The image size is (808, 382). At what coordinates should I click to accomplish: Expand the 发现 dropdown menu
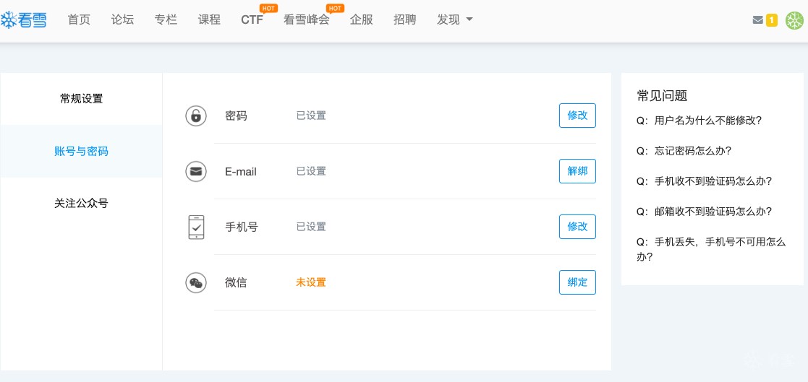point(454,19)
